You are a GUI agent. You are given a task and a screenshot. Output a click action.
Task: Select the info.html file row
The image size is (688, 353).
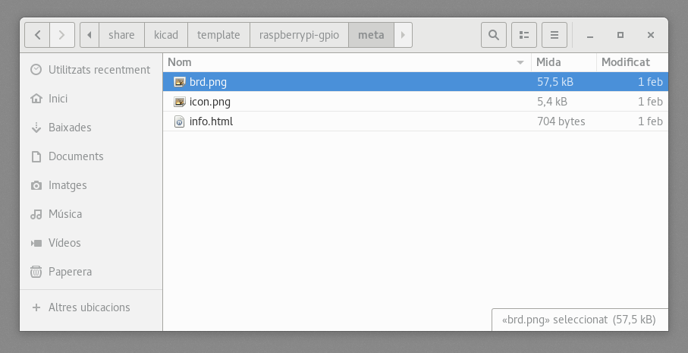pos(416,121)
